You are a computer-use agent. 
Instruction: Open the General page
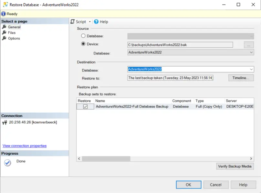tap(14, 27)
